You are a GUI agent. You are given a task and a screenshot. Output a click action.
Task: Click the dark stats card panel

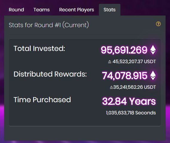point(85,83)
